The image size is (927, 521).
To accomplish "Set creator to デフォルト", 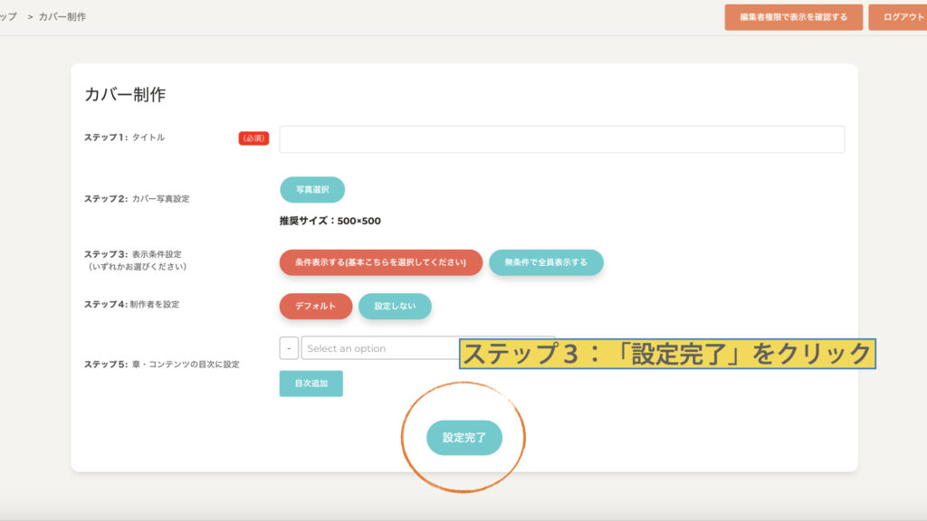I will click(x=315, y=306).
